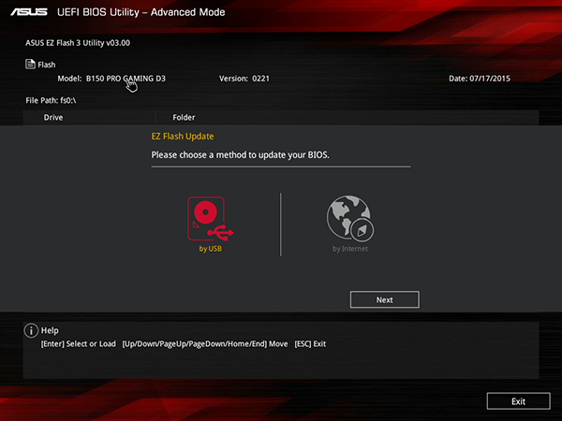562x421 pixels.
Task: Click the 'Date: 07/17/2015' text
Action: pos(480,79)
